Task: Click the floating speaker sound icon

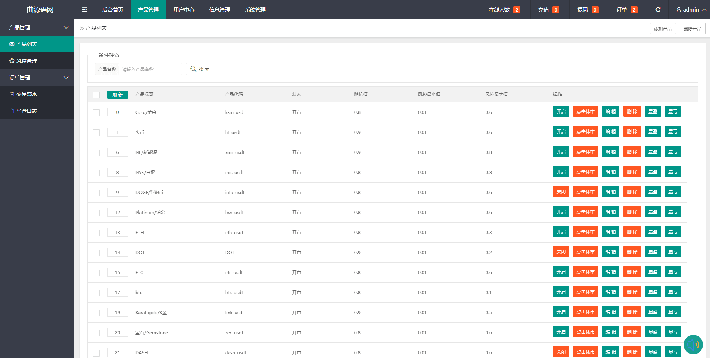Action: coord(693,345)
